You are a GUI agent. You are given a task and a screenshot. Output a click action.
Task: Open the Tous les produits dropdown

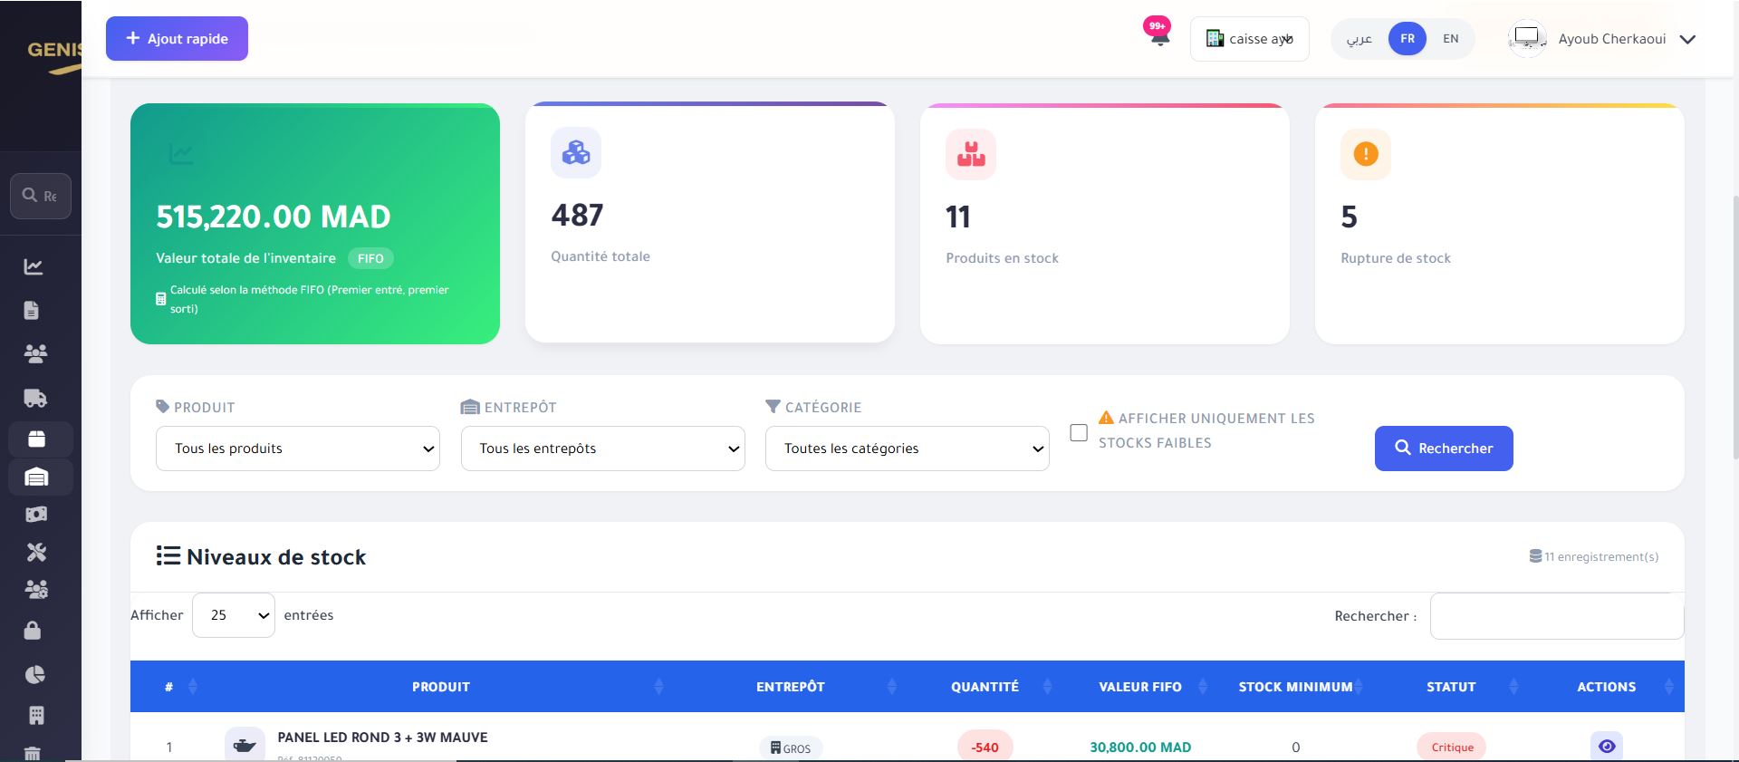tap(298, 449)
